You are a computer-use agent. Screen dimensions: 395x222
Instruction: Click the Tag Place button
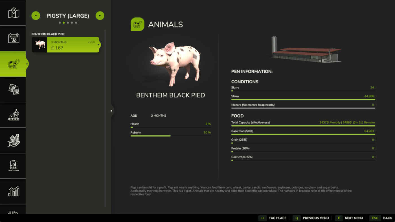coord(273,218)
